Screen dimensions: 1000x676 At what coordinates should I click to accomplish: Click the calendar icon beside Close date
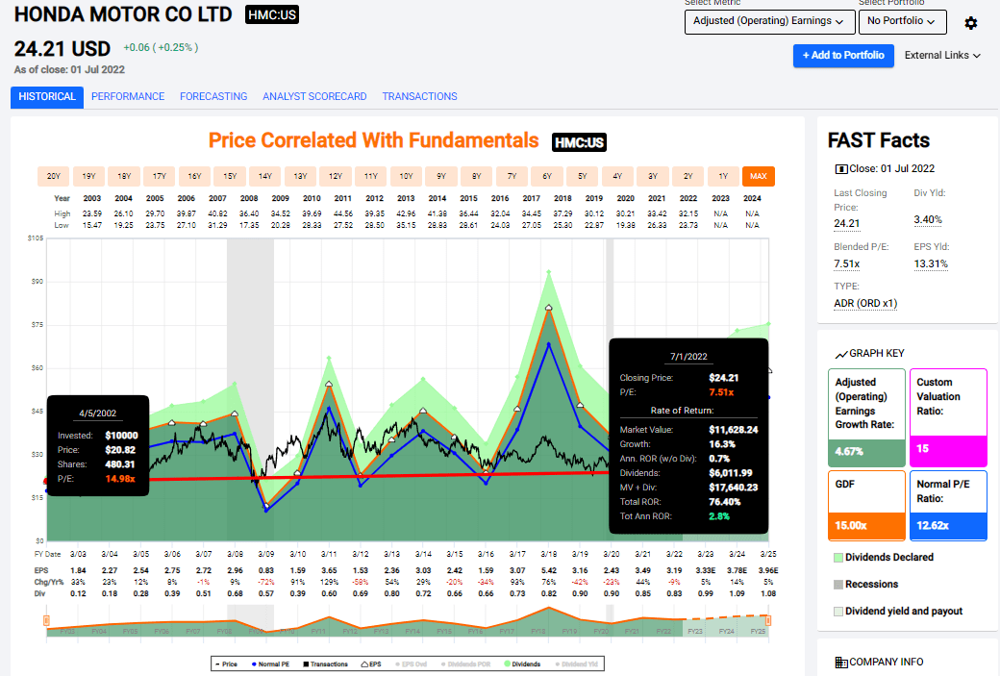point(841,169)
